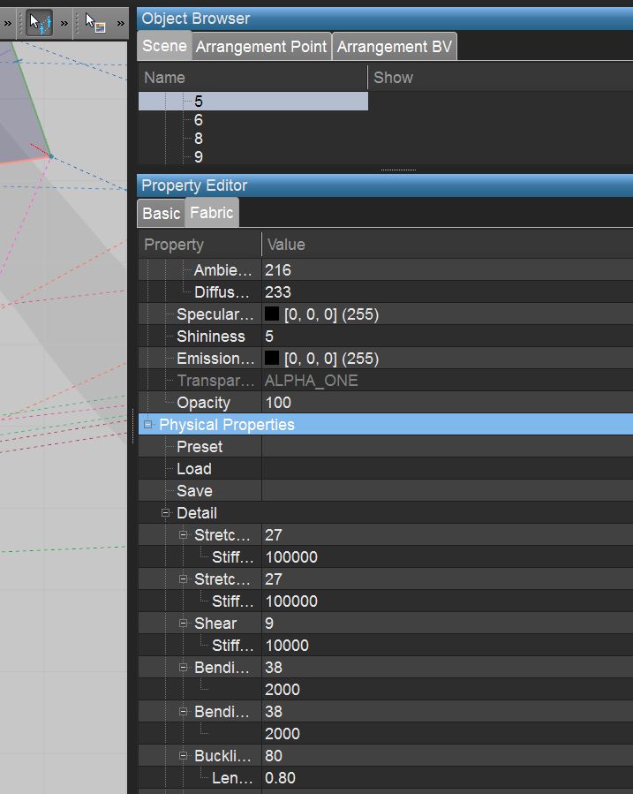Click the Opacity property label
633x794 pixels.
point(203,403)
